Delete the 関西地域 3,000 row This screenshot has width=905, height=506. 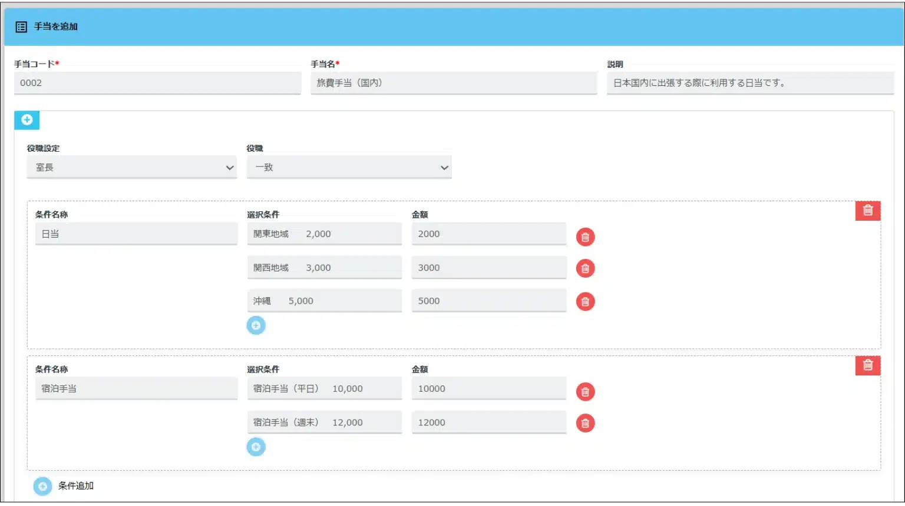(585, 268)
